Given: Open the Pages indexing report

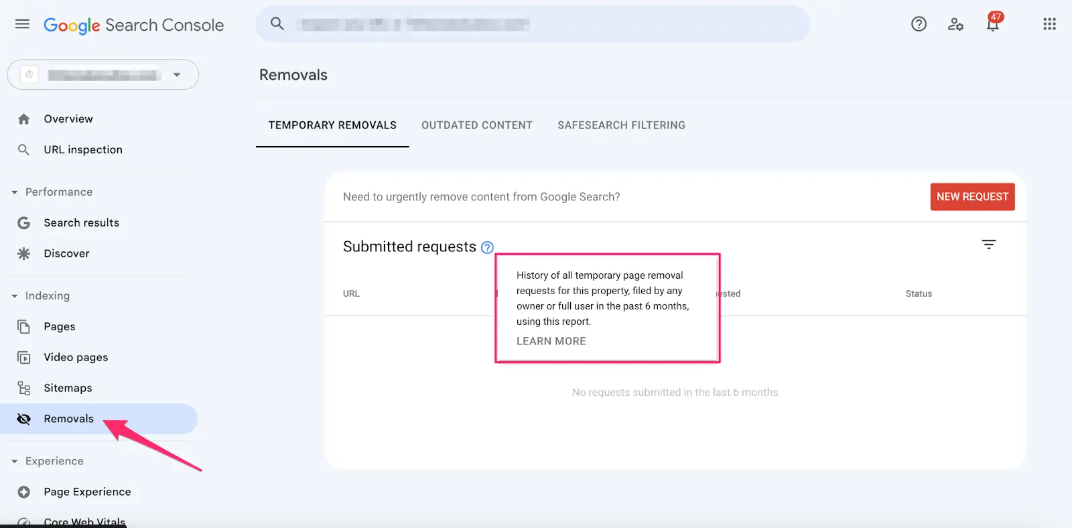Looking at the screenshot, I should pyautogui.click(x=60, y=326).
